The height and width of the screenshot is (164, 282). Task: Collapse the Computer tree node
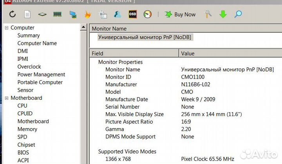[x=7, y=28]
